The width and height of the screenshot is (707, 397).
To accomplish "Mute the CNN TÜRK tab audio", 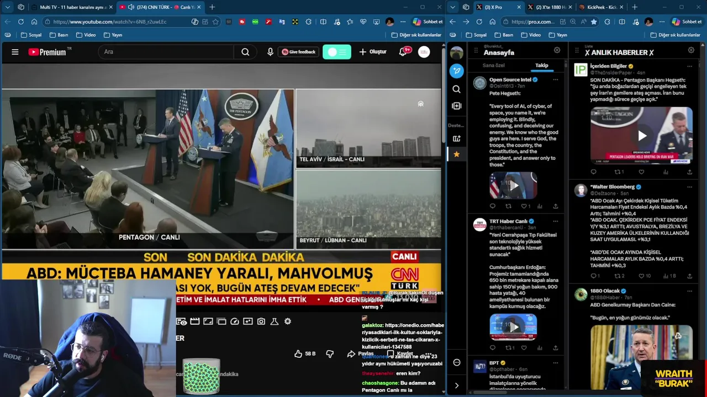I will [131, 7].
